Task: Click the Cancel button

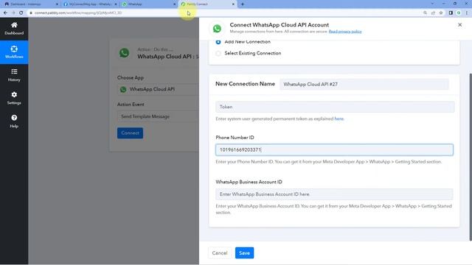Action: 220,253
